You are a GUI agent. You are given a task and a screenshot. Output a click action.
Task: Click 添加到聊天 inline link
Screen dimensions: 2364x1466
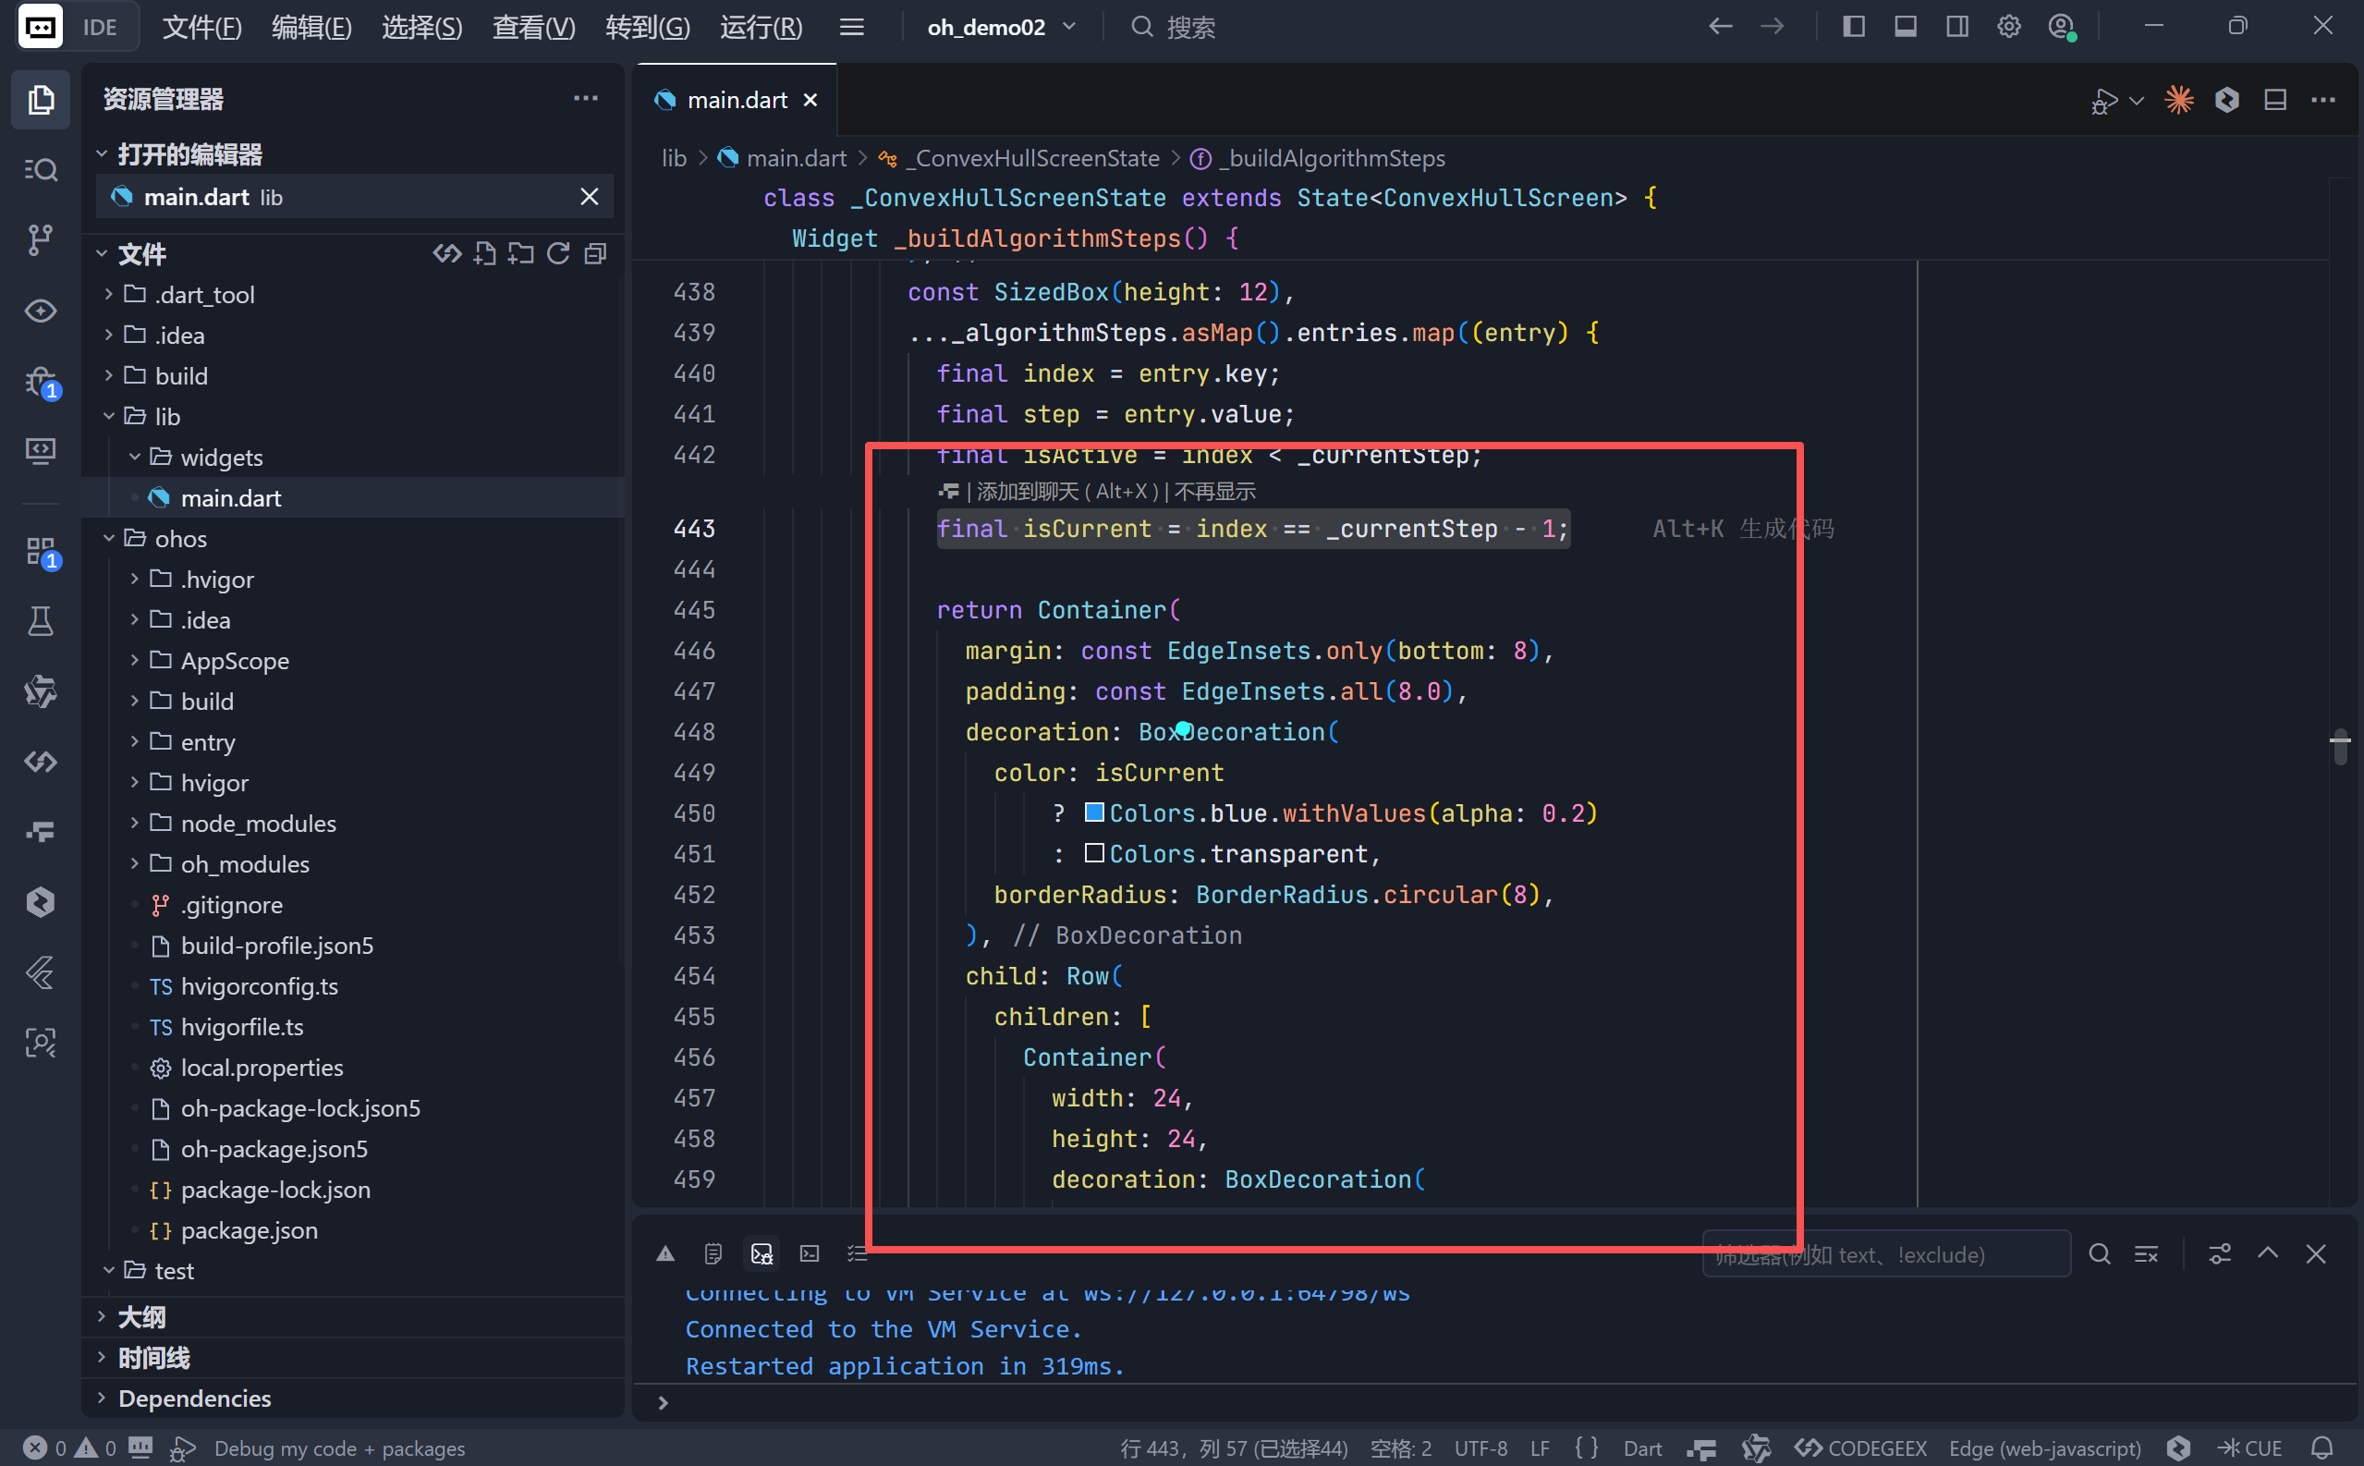point(1027,492)
